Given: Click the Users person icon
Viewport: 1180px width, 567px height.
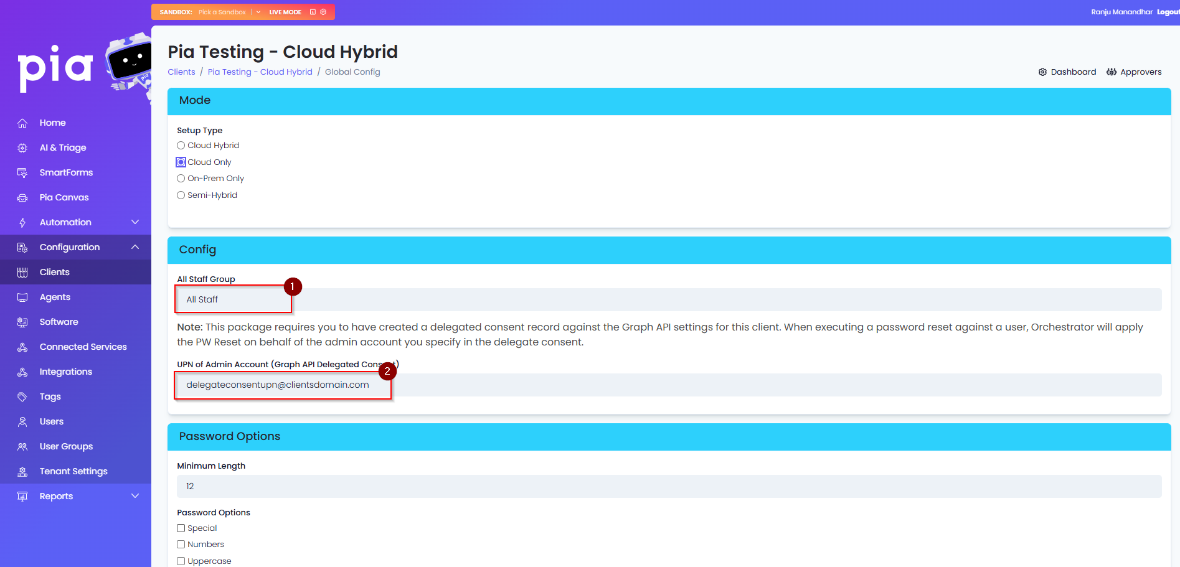Looking at the screenshot, I should (22, 422).
